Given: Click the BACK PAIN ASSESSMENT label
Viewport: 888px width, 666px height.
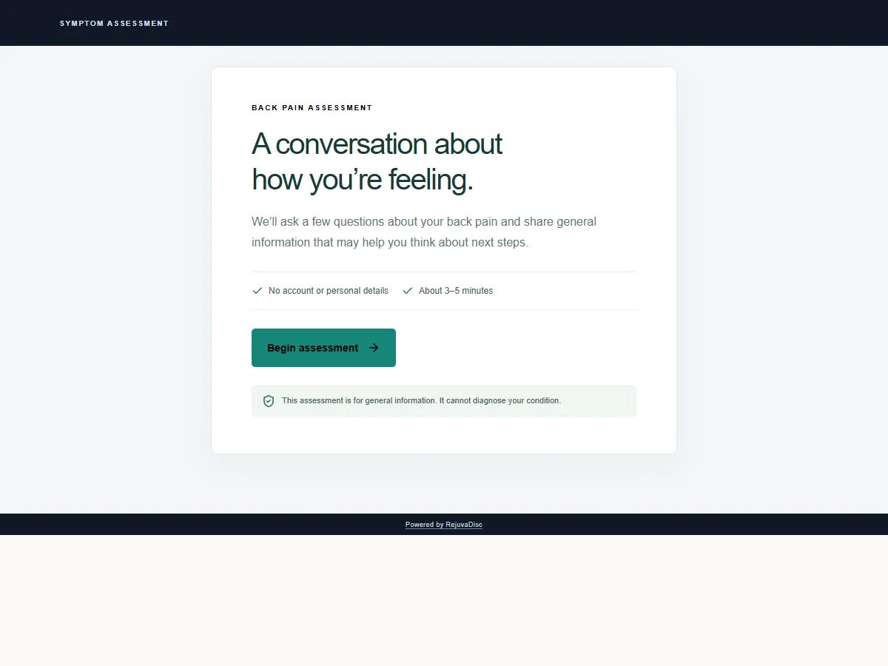Looking at the screenshot, I should click(312, 108).
